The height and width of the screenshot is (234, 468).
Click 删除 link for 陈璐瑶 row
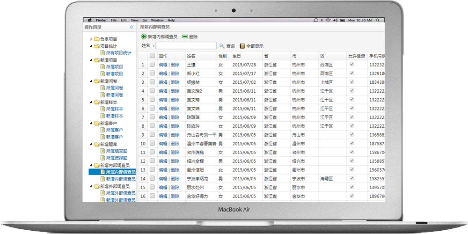click(175, 117)
